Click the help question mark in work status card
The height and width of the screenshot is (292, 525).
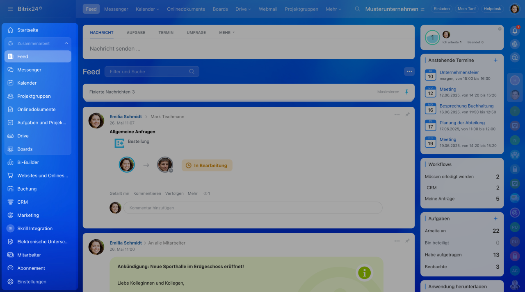click(x=500, y=29)
